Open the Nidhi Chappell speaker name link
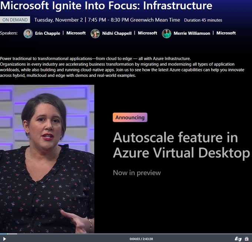This screenshot has width=252, height=242. (x=117, y=33)
